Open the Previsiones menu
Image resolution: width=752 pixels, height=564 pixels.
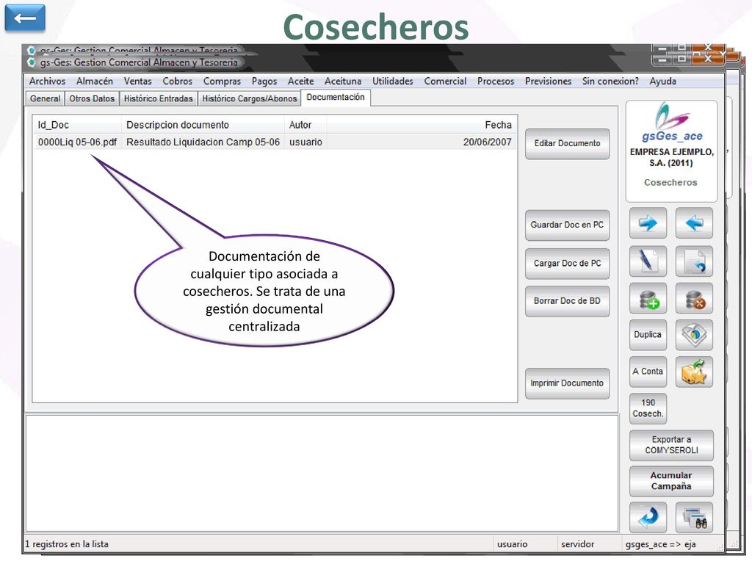(548, 81)
